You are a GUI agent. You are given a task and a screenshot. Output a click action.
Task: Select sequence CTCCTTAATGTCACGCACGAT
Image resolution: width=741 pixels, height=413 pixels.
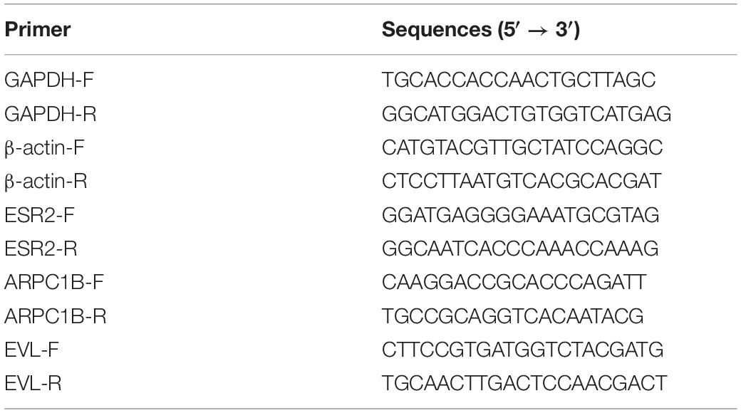[522, 182]
